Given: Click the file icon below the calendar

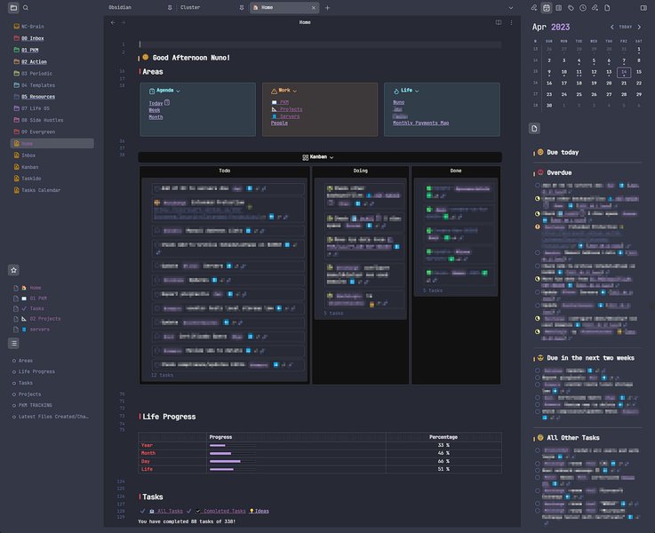Looking at the screenshot, I should tap(534, 128).
